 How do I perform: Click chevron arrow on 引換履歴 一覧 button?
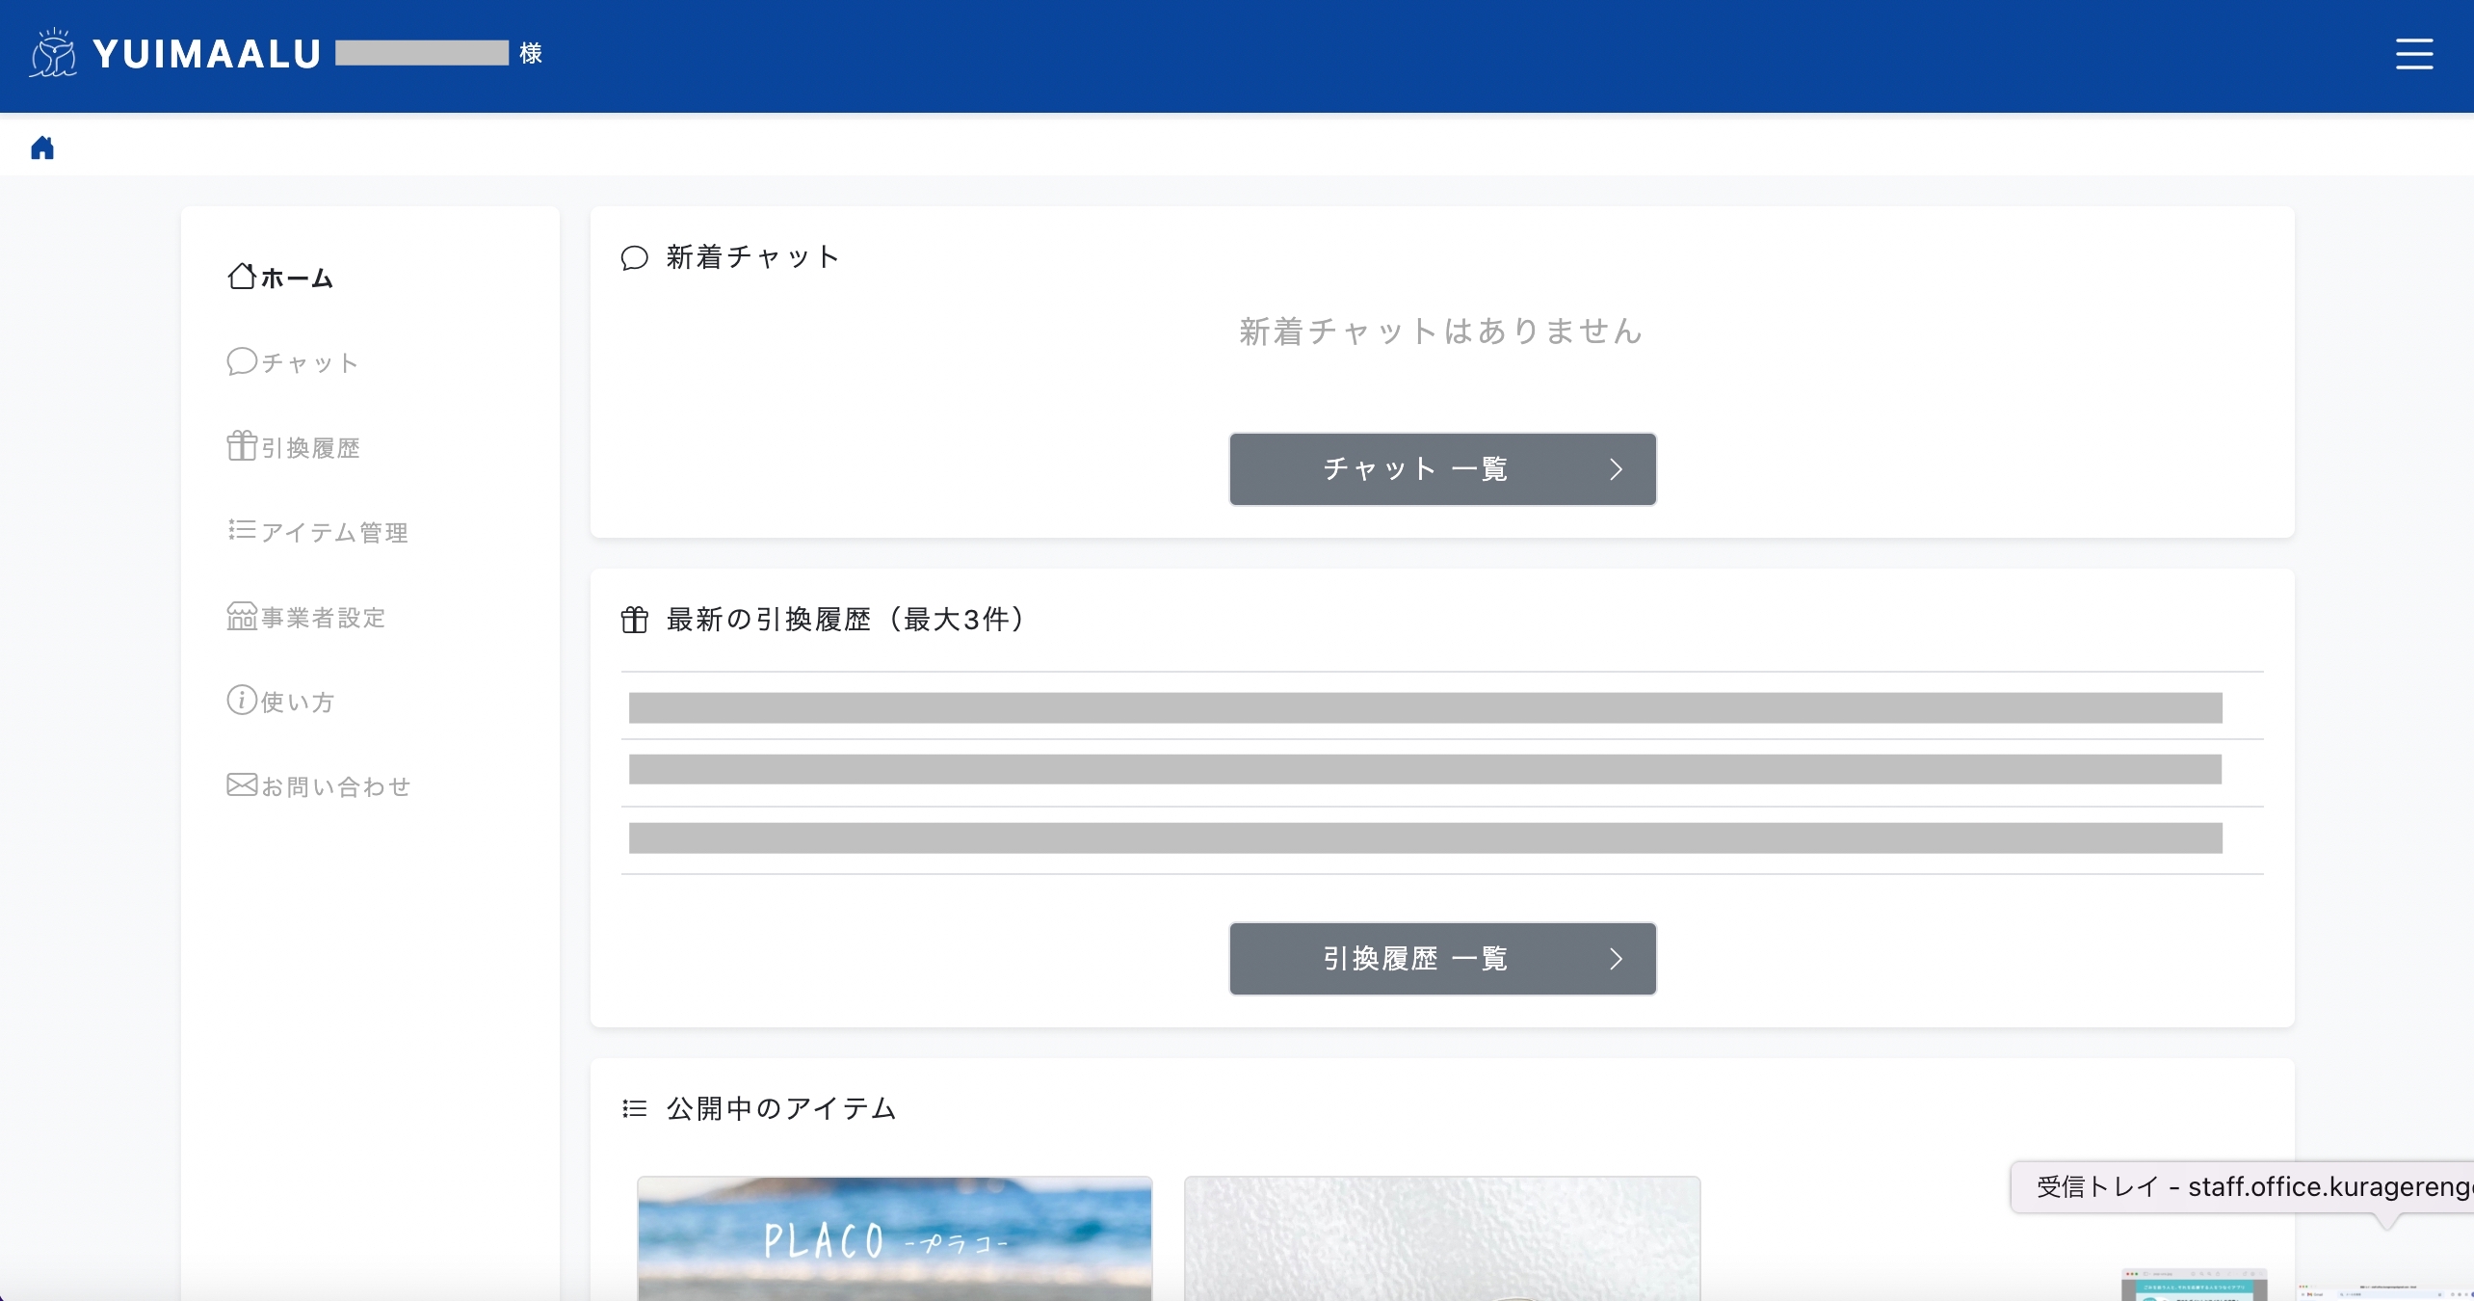[x=1616, y=959]
